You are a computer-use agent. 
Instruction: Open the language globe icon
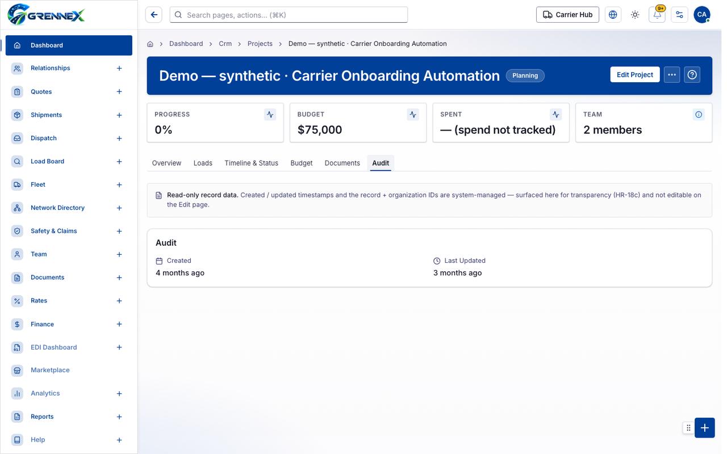613,15
